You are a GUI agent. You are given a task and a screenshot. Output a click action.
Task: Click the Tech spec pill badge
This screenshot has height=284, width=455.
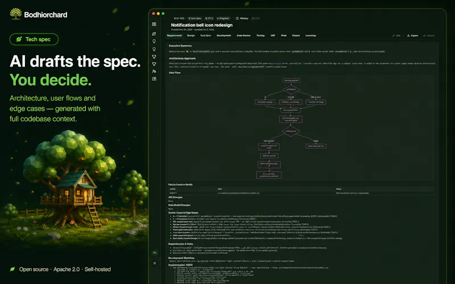click(x=34, y=39)
